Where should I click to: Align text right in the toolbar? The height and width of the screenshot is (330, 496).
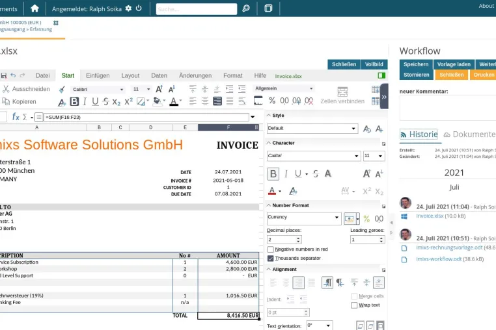pyautogui.click(x=217, y=101)
